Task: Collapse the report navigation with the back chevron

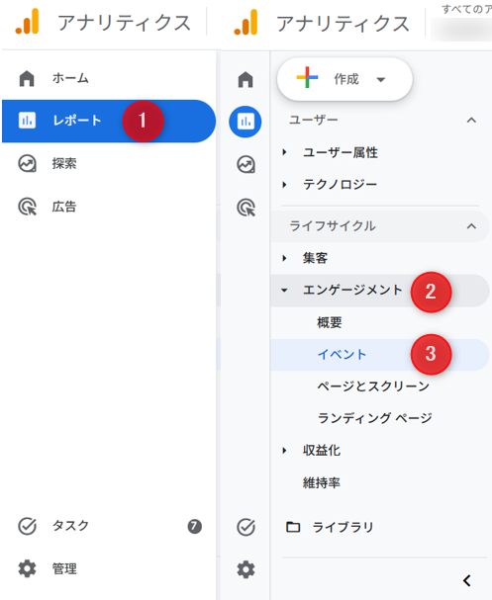Action: (466, 580)
